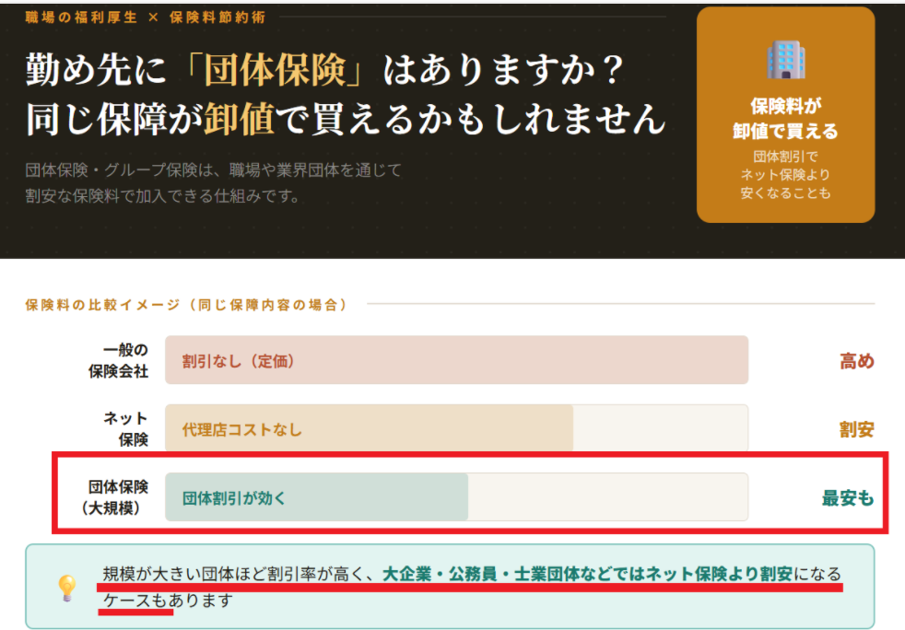Screen dimensions: 905x630
Task: Click the 職場の福利厚生 × 保険料節約術 header tag
Action: [x=138, y=17]
